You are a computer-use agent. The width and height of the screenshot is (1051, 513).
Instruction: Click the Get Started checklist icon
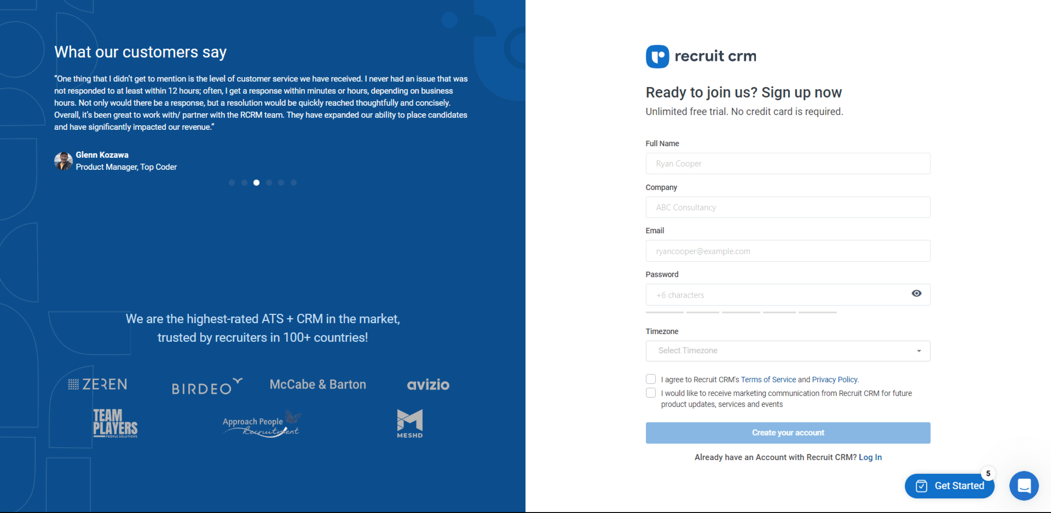[921, 486]
